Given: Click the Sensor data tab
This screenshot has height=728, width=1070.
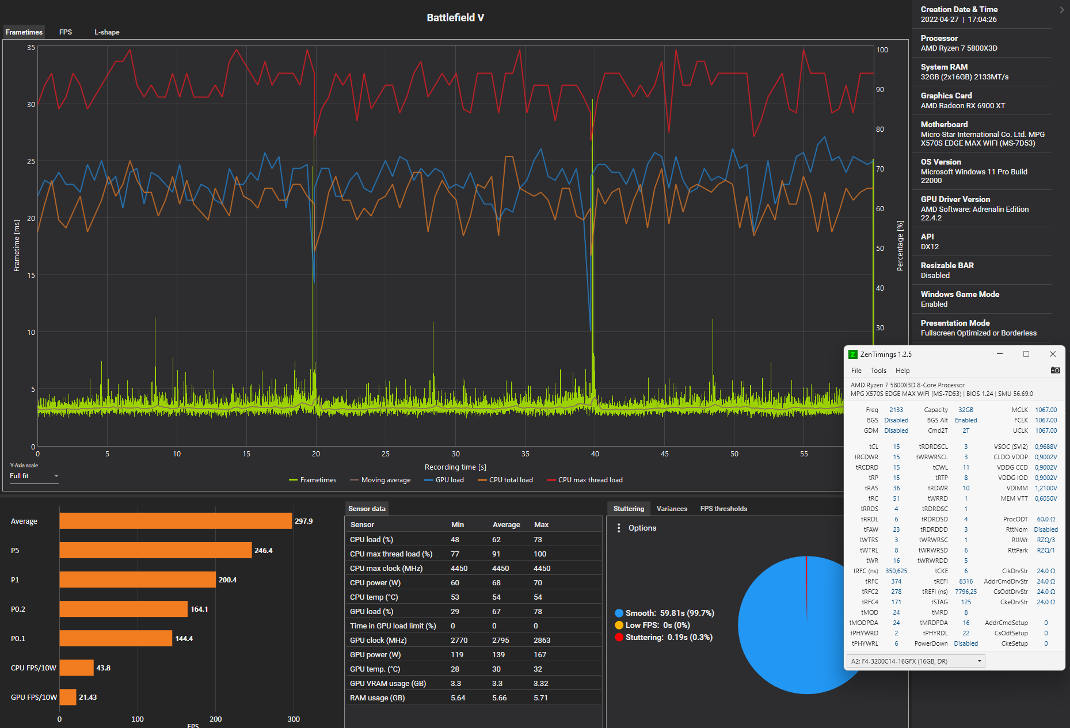Looking at the screenshot, I should tap(367, 509).
